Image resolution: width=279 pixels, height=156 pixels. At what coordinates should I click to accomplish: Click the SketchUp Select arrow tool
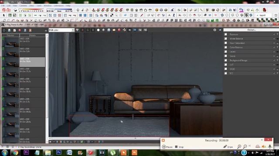coord(4,16)
